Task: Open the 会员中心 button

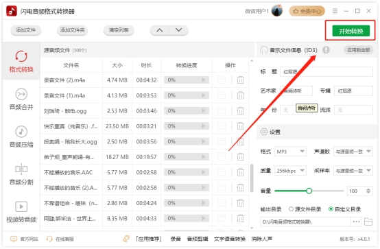Action: 307,11
